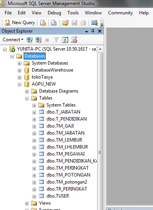The height and width of the screenshot is (210, 153).
Task: Expand the dbo.TM_GAJI table
Action: click(x=34, y=126)
